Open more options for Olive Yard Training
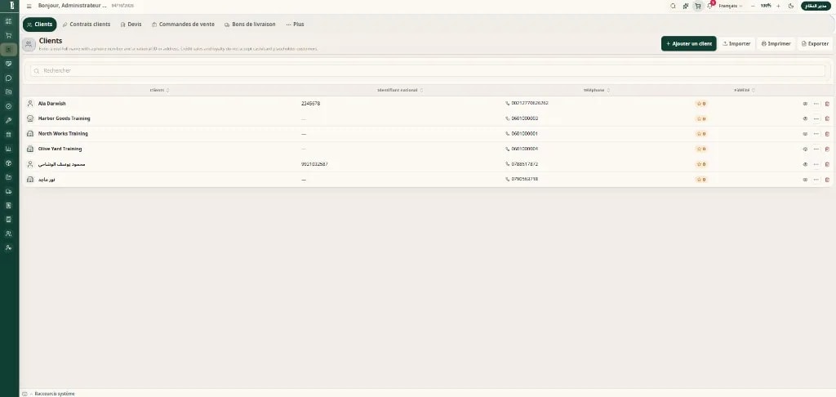The height and width of the screenshot is (397, 836). tap(816, 149)
